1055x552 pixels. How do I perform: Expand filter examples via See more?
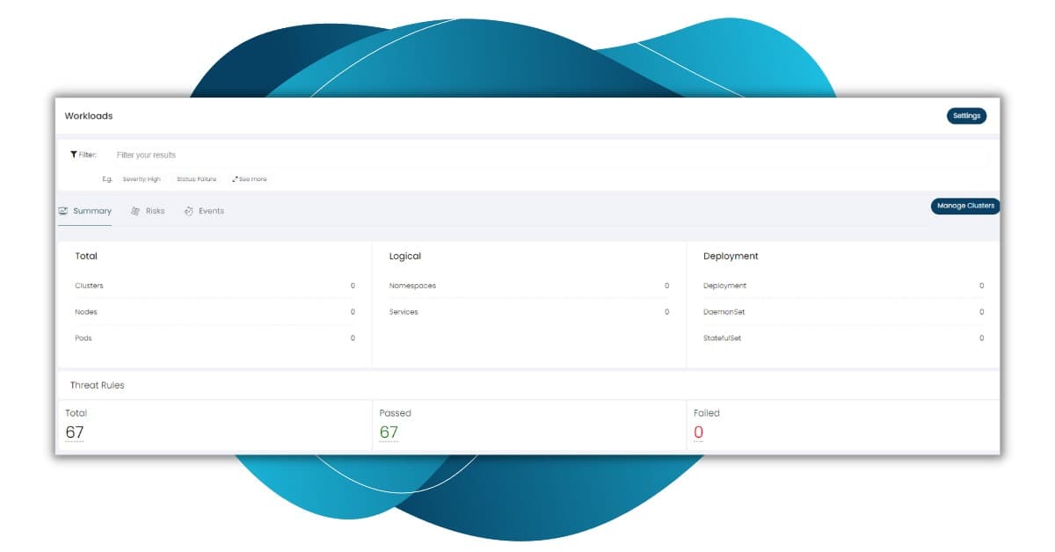click(252, 179)
